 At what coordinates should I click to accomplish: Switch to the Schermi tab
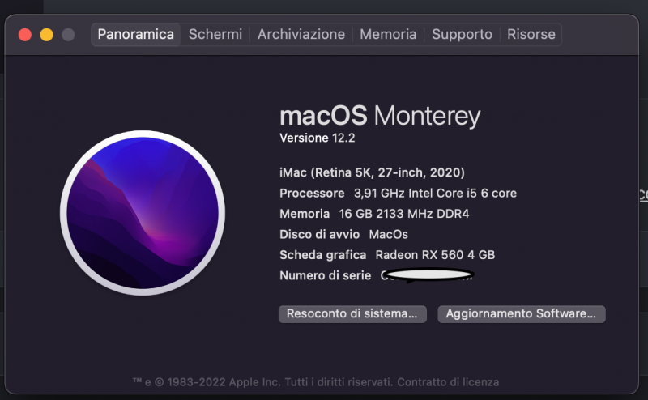tap(215, 34)
